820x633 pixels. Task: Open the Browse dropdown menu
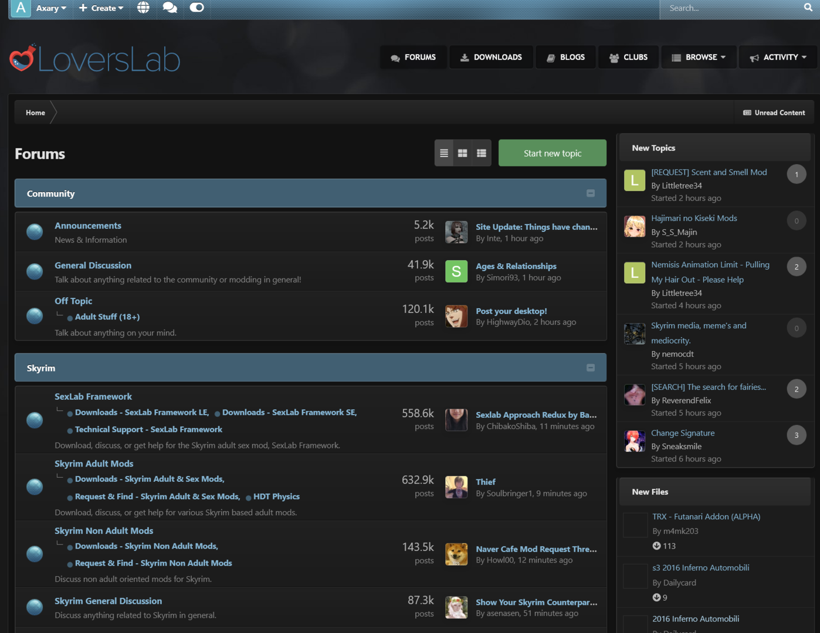point(699,57)
